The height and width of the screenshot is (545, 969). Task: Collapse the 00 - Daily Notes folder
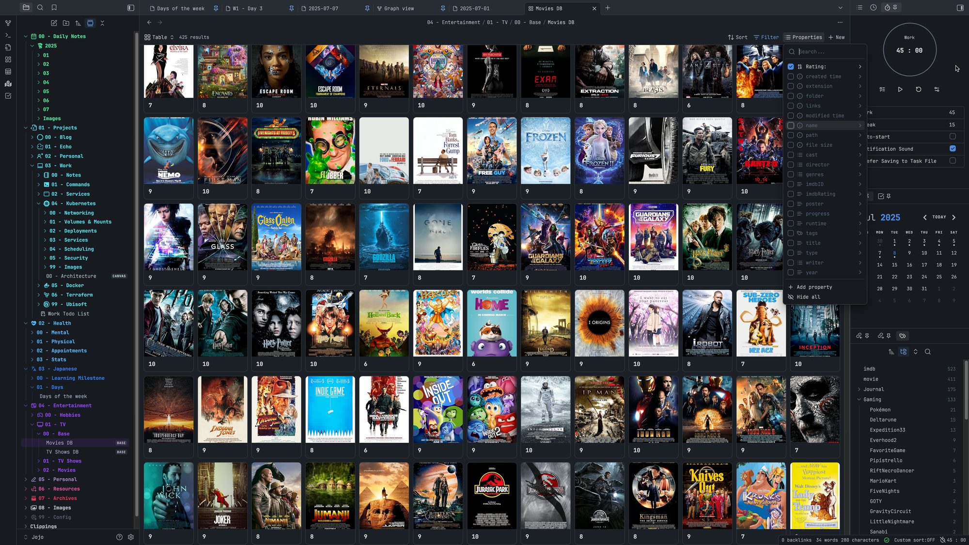pyautogui.click(x=26, y=36)
